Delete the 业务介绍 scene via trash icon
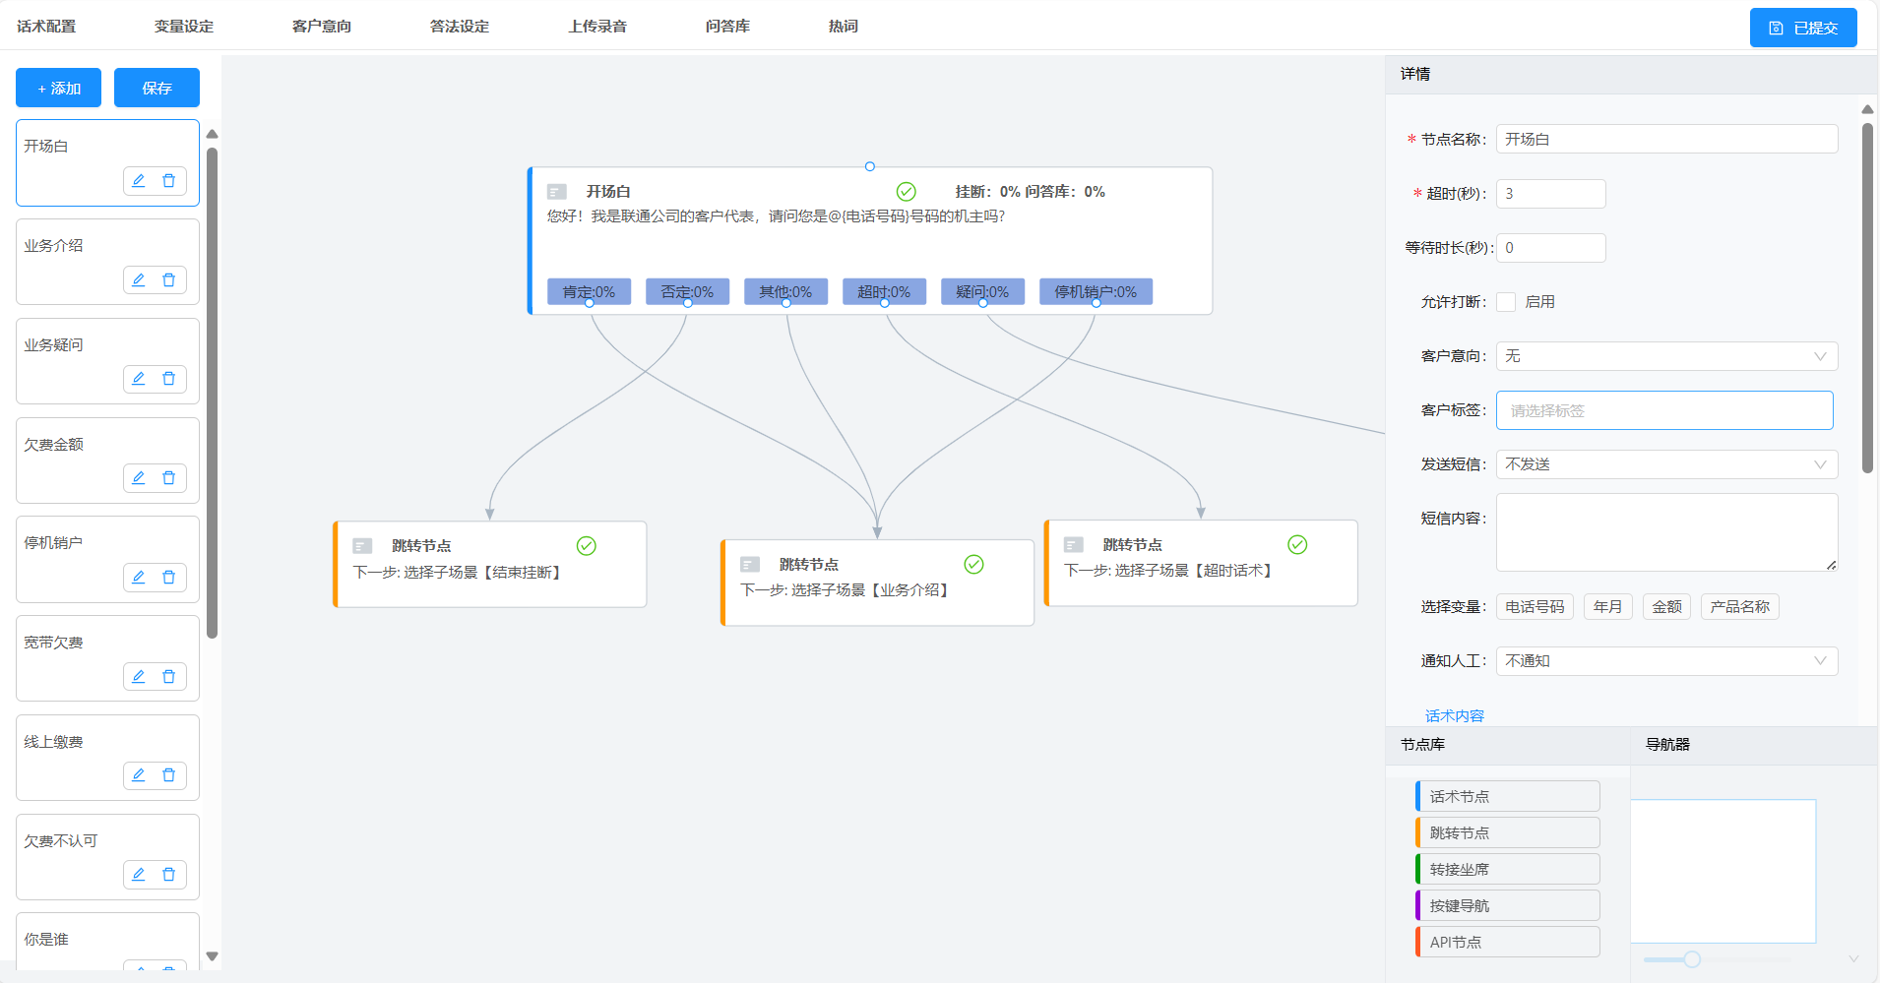Screen dimensions: 1880x983 click(168, 280)
